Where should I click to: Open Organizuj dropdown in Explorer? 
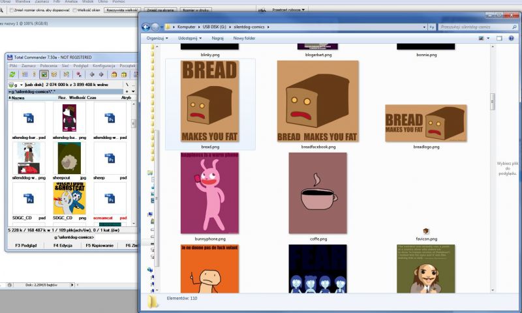coord(157,38)
